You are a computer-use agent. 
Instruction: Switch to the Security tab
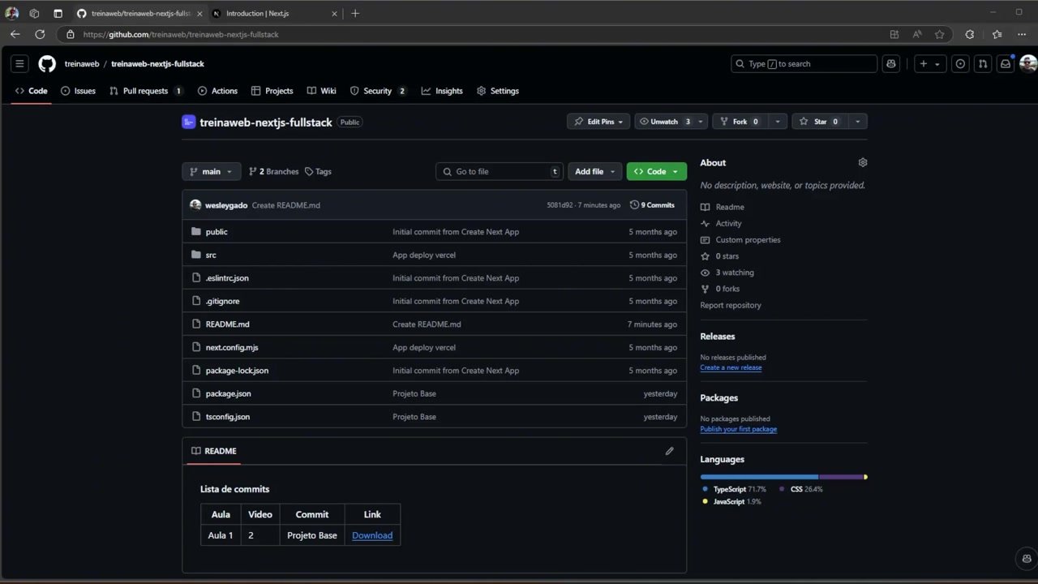click(378, 91)
